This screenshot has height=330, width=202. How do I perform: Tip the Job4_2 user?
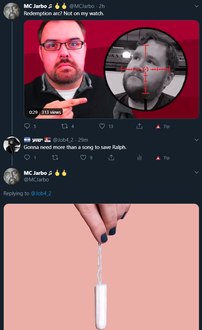163,158
